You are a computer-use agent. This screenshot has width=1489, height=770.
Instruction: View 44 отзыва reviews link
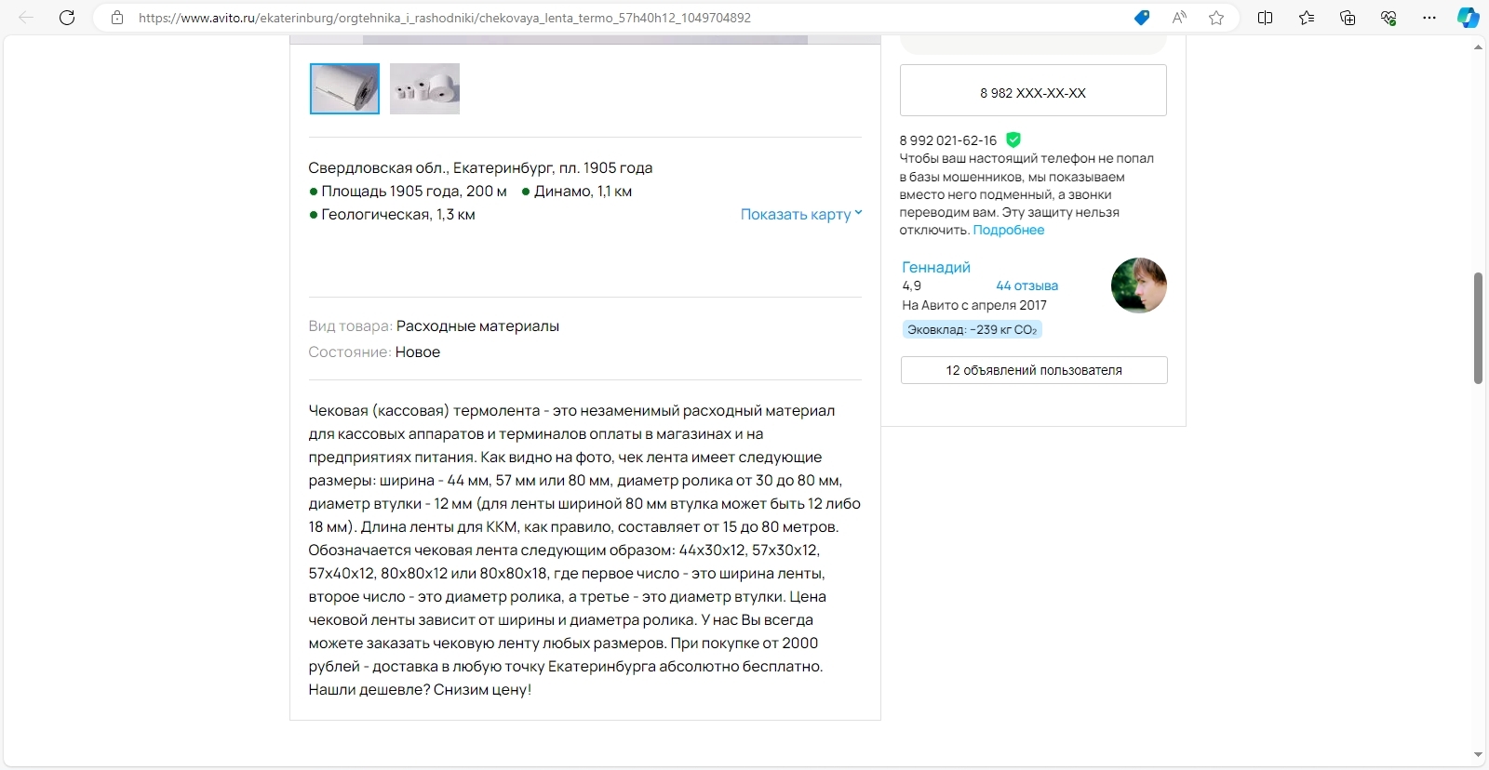point(1026,285)
